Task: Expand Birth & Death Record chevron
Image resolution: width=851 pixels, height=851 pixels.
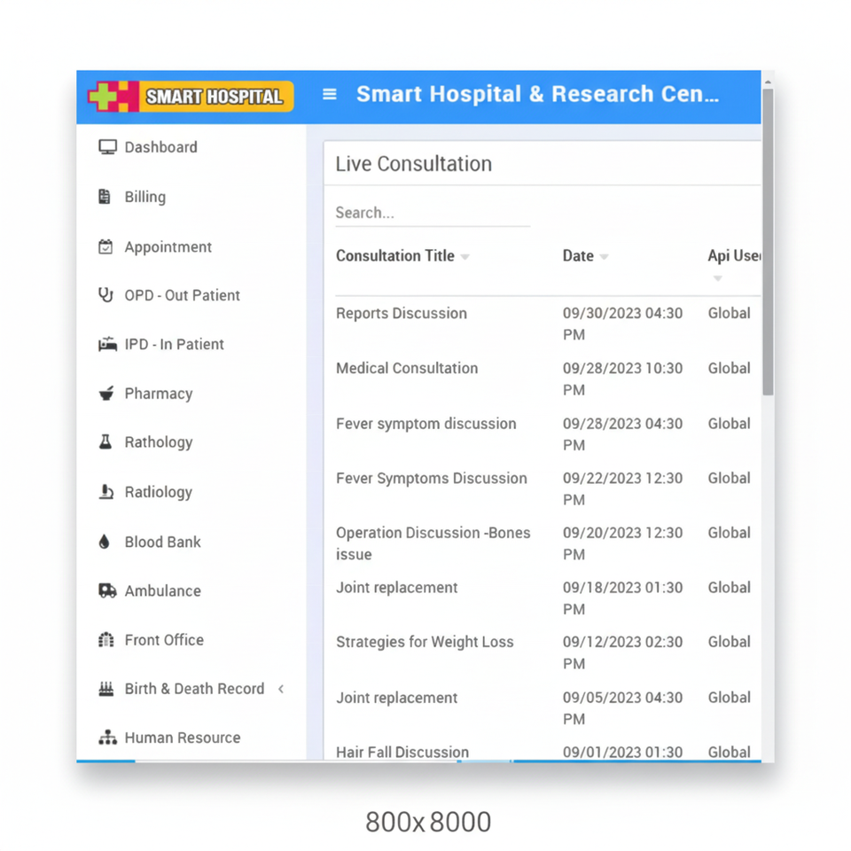Action: point(281,689)
